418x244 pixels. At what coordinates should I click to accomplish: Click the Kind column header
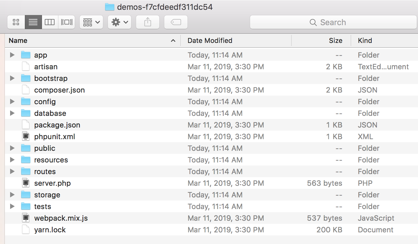click(x=365, y=40)
